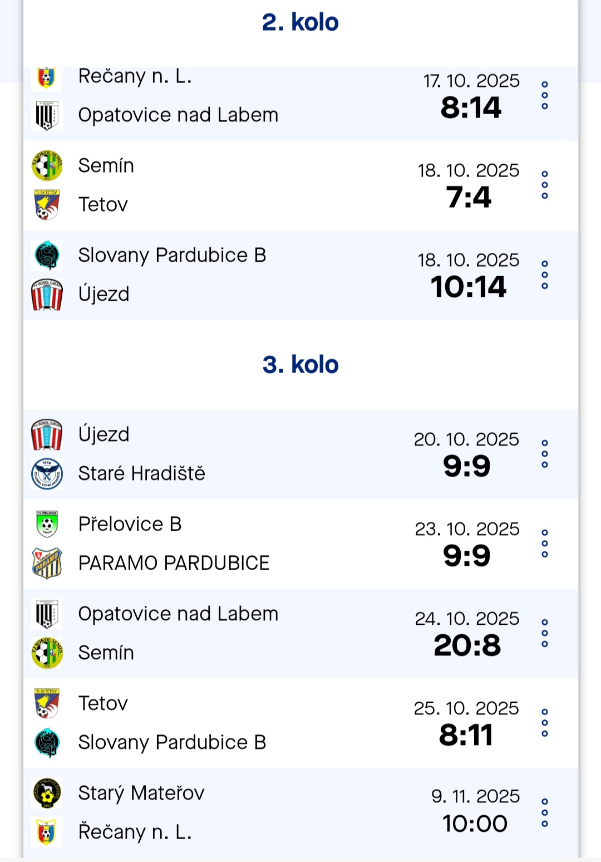
Task: Click Starý Mateřov club emblem
Action: click(x=47, y=793)
